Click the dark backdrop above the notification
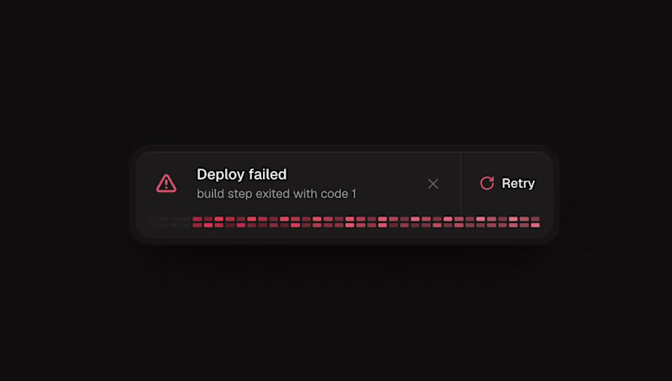The height and width of the screenshot is (381, 672). point(336,73)
